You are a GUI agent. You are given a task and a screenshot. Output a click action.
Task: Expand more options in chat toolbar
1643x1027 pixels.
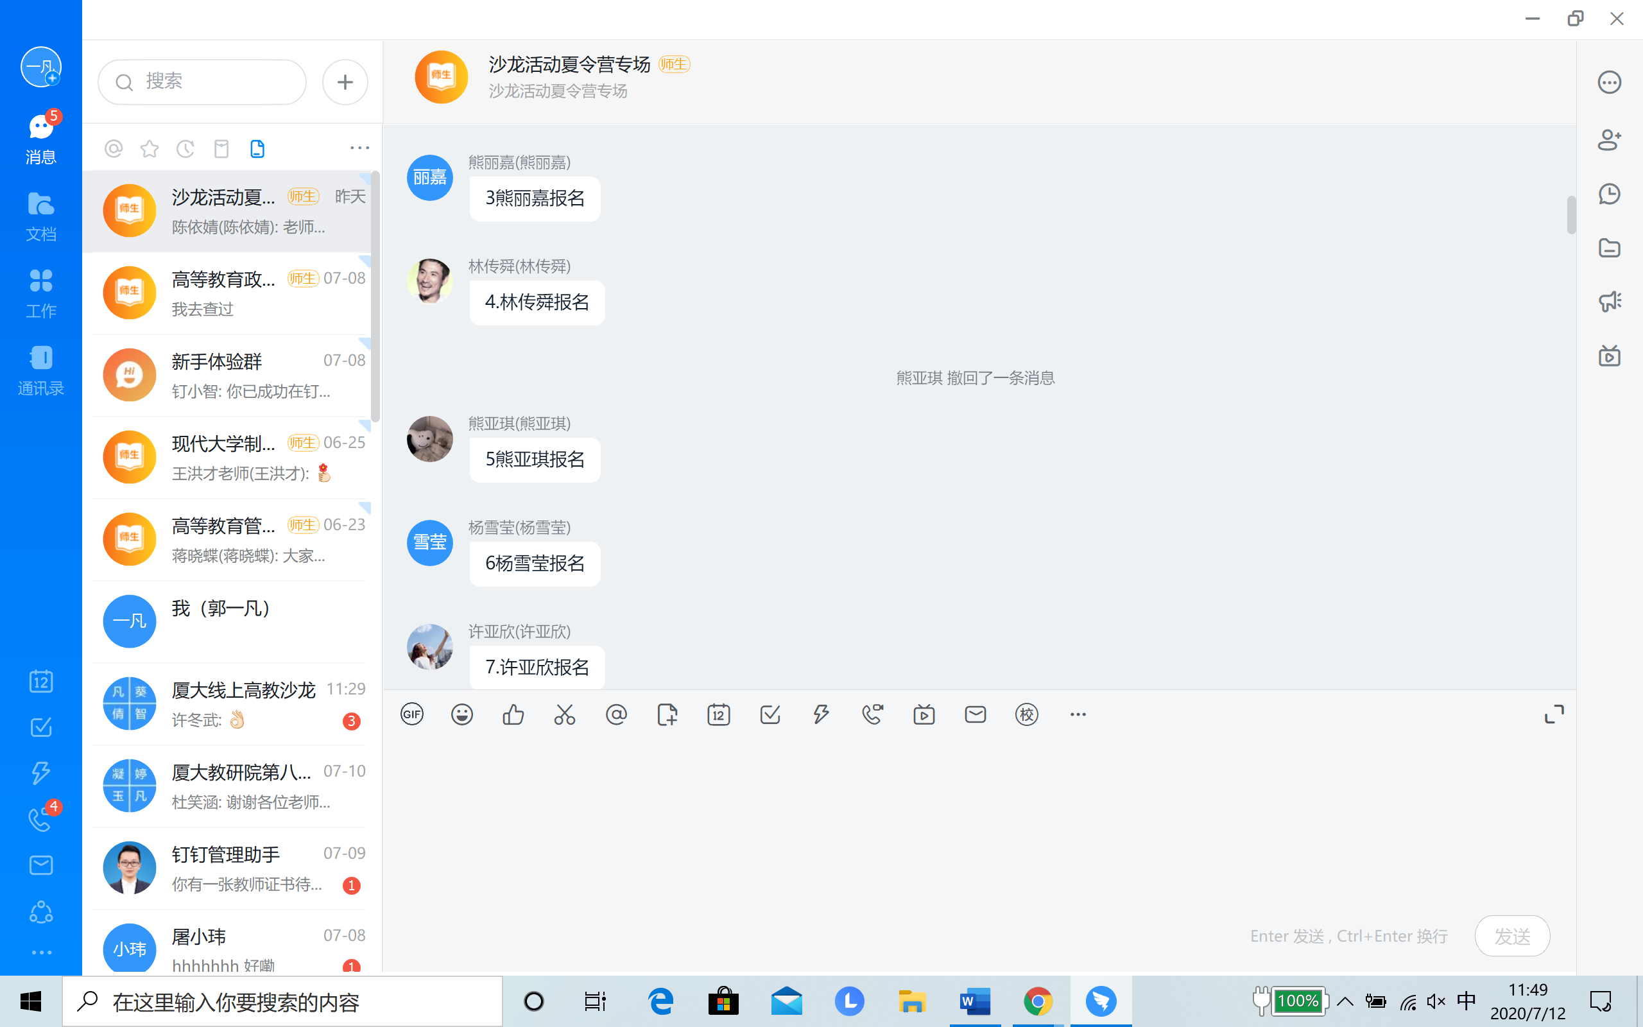(1078, 714)
